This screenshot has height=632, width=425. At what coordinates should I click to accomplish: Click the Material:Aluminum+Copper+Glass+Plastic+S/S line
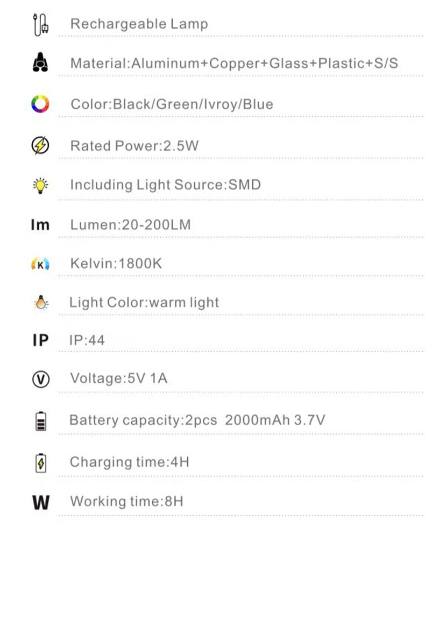234,64
